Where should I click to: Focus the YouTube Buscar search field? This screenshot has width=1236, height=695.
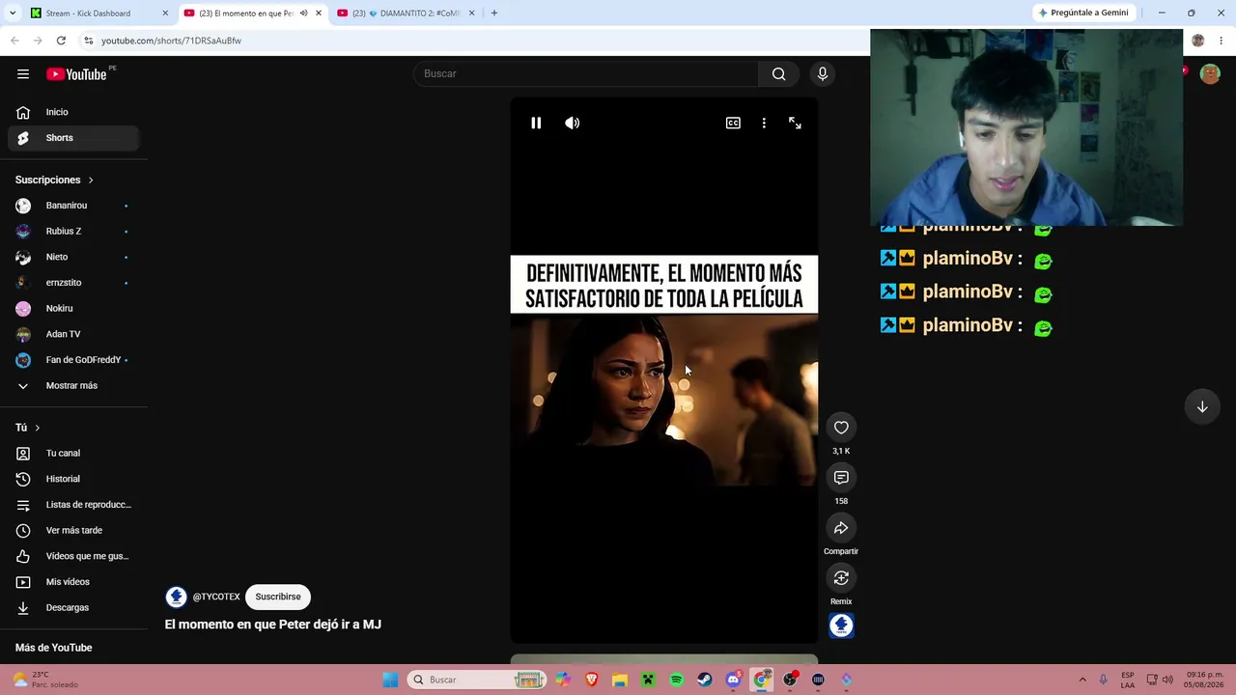point(586,74)
